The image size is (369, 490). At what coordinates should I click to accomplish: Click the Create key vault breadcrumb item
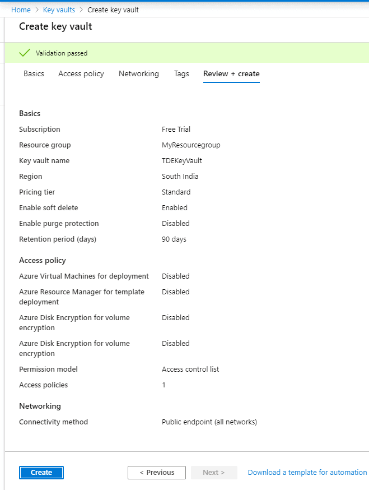pos(113,10)
